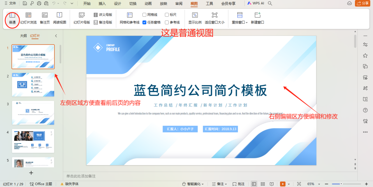This screenshot has width=373, height=187.
Task: Click the 幻灯片浏览 view icon
Action: [x=28, y=15]
